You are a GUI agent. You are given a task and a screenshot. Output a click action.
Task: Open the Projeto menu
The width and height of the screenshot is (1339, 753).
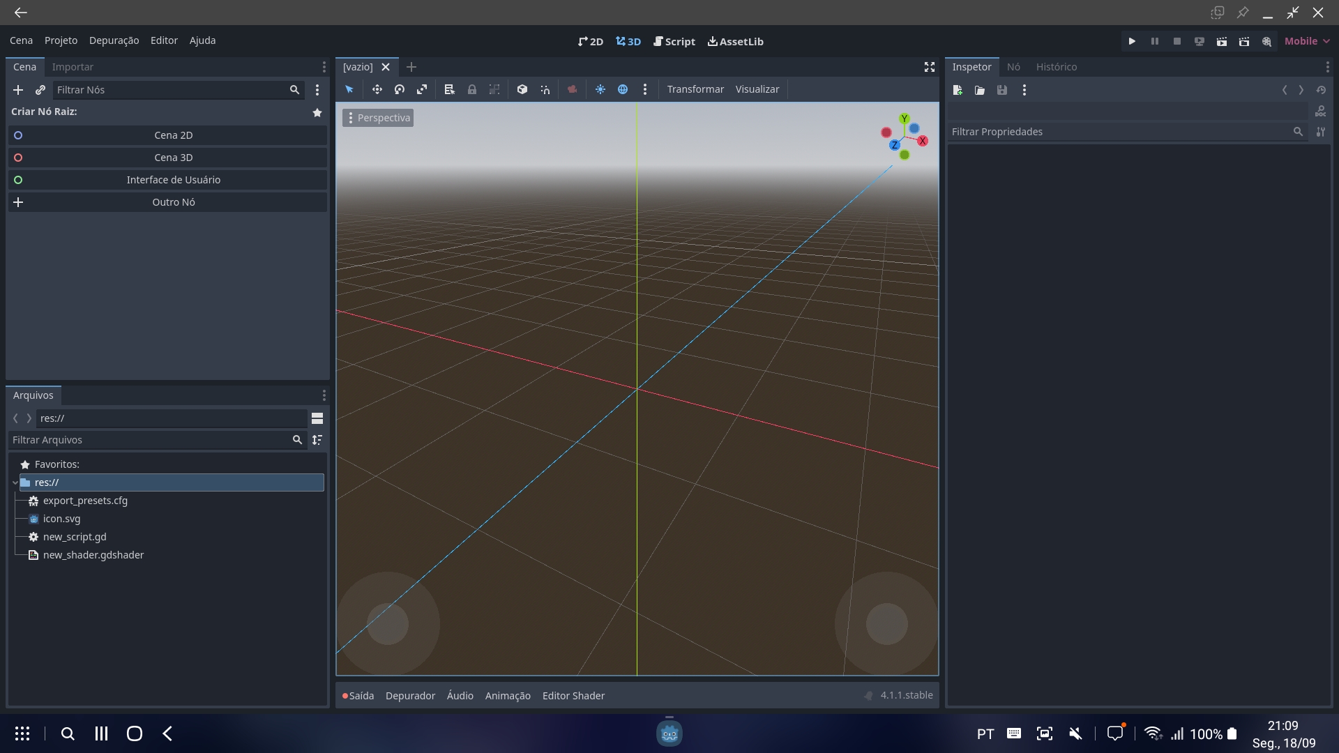61,40
